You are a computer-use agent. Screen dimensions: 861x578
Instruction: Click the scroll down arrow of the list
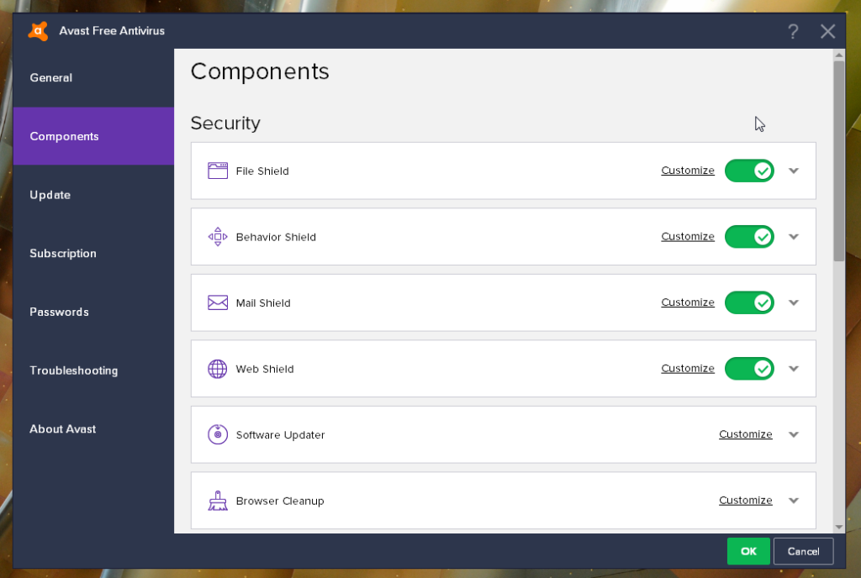tap(838, 527)
